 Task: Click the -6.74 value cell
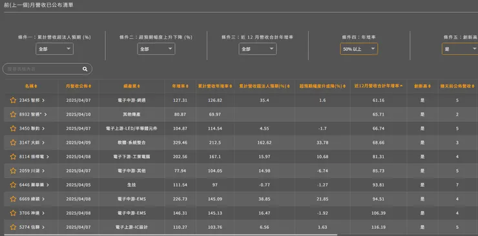[x=322, y=171]
